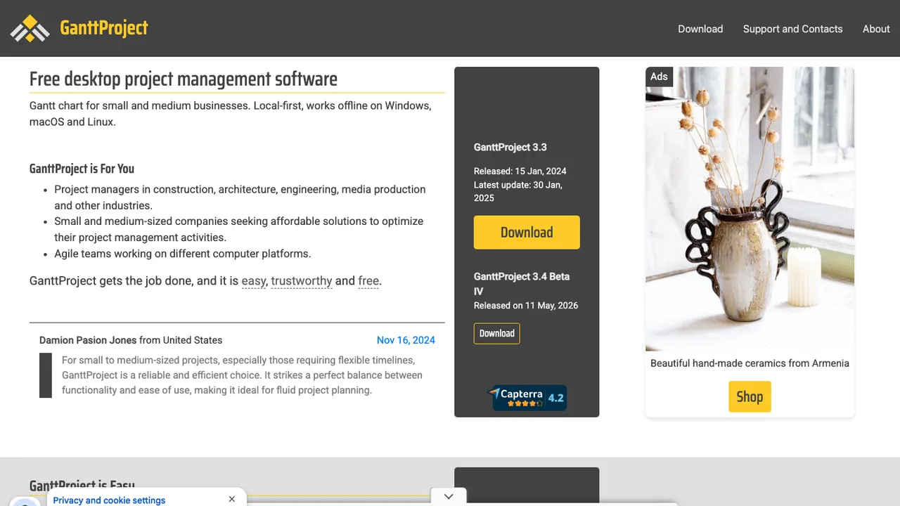Click the "Free desktop project management software" heading
Screen dimensions: 900x506
(x=184, y=79)
